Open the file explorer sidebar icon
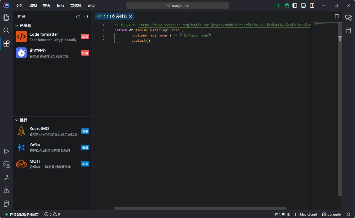Image resolution: width=355 pixels, height=218 pixels. [x=6, y=17]
